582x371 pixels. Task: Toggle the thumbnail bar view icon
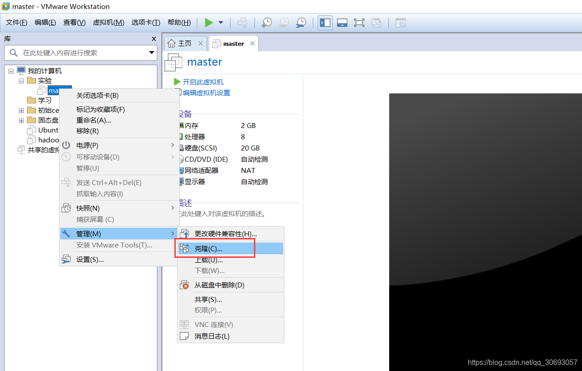pos(342,22)
